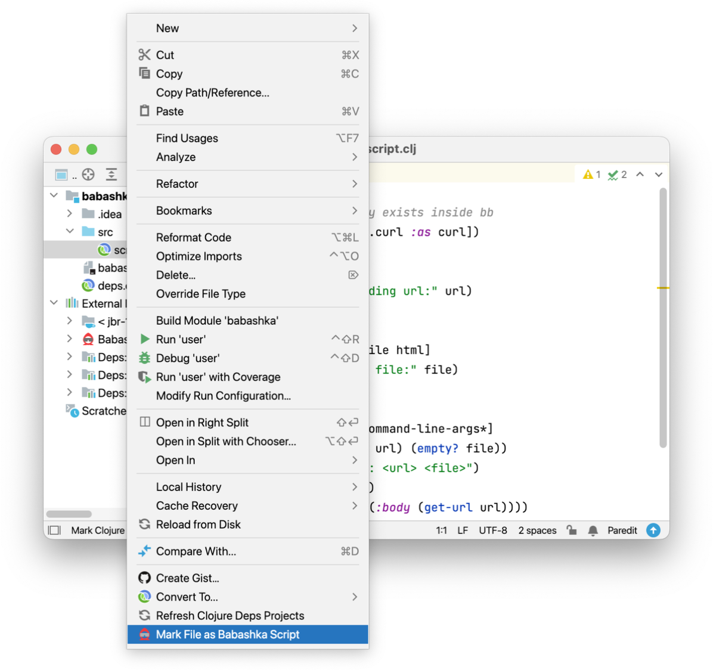Click the Project view icon in toolbar
Viewport: 713px width, 670px height.
[61, 175]
